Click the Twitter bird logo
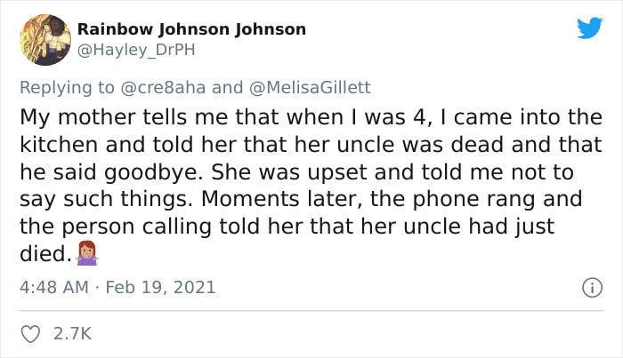 [x=589, y=28]
